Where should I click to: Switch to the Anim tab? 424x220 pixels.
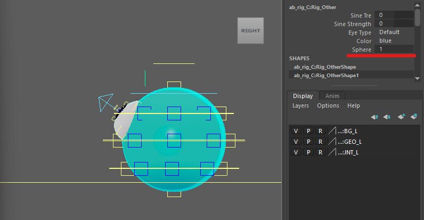(332, 96)
